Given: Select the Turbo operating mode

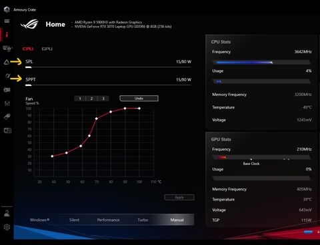Looking at the screenshot, I should tap(143, 220).
